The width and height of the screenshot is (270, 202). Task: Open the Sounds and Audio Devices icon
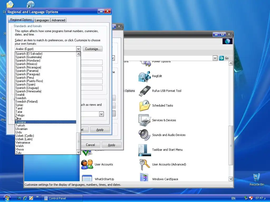[144, 135]
